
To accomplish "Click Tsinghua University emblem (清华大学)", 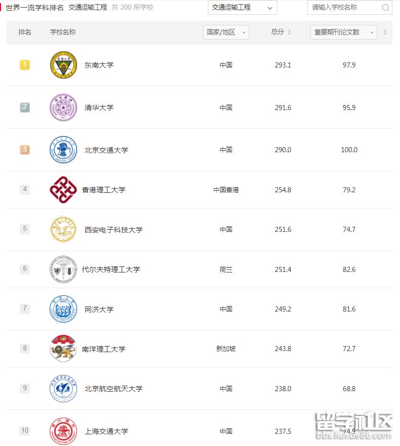I will 63,108.
